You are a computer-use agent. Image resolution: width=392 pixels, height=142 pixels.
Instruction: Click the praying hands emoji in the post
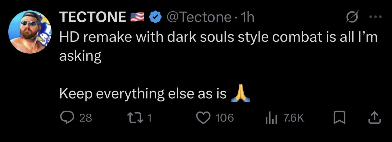click(241, 94)
